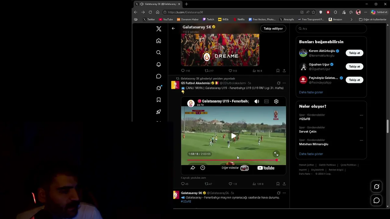Open X search from the sidebar magnifier
This screenshot has height=219, width=390.
click(x=158, y=52)
